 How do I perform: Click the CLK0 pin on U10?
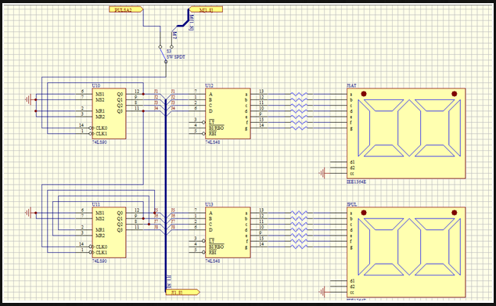[101, 128]
